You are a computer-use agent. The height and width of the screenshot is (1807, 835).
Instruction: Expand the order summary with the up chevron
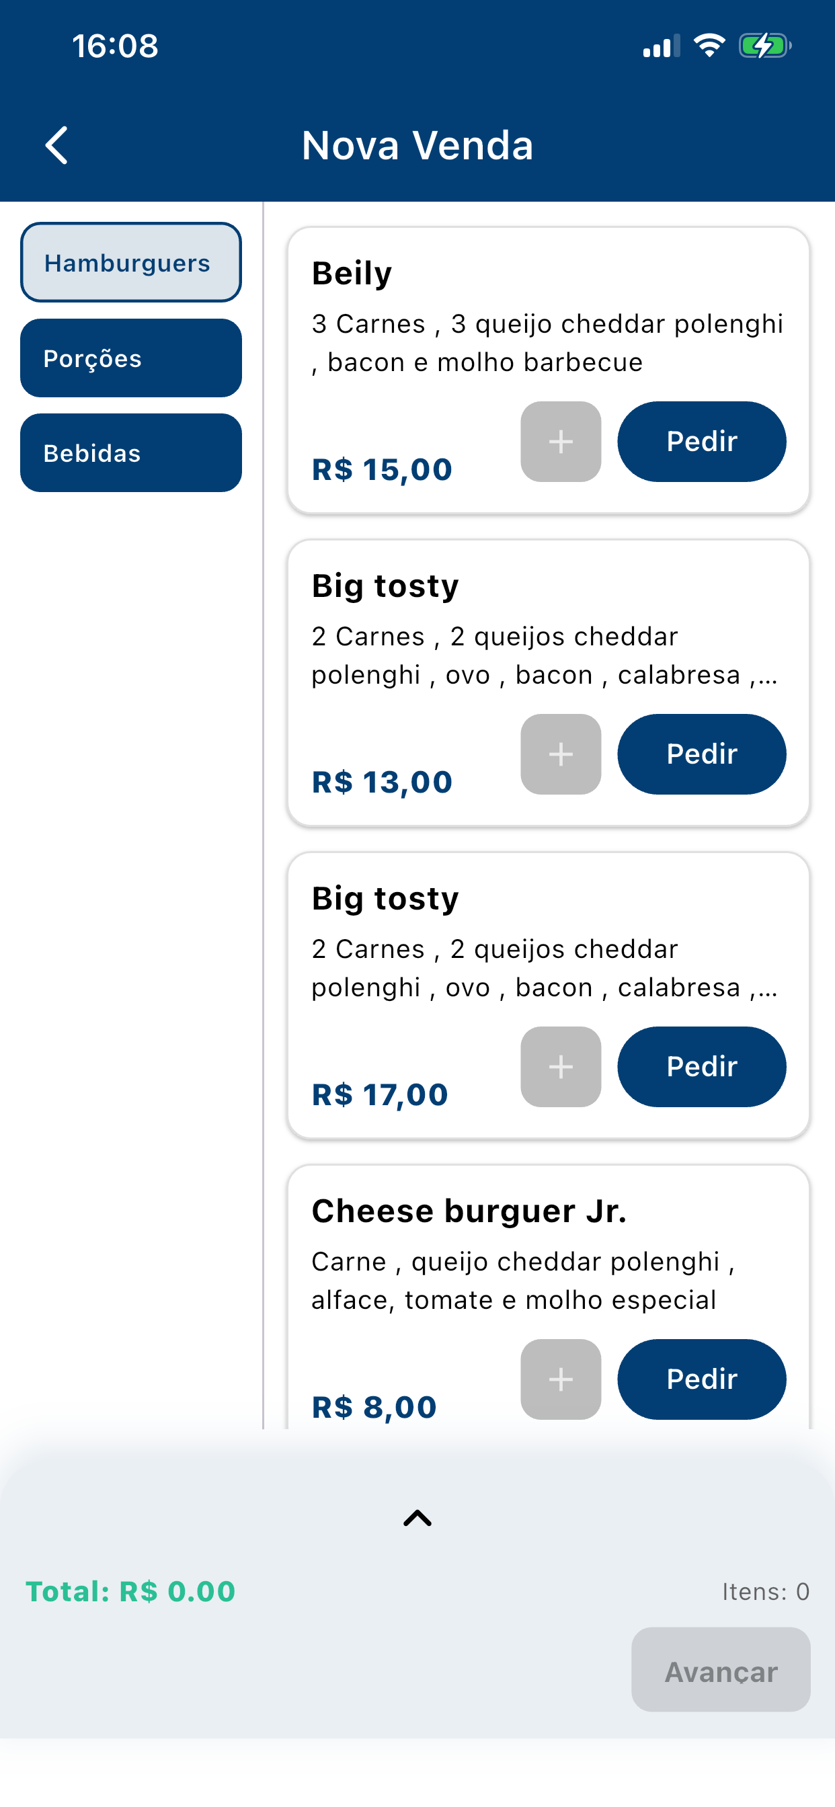[x=417, y=1519]
